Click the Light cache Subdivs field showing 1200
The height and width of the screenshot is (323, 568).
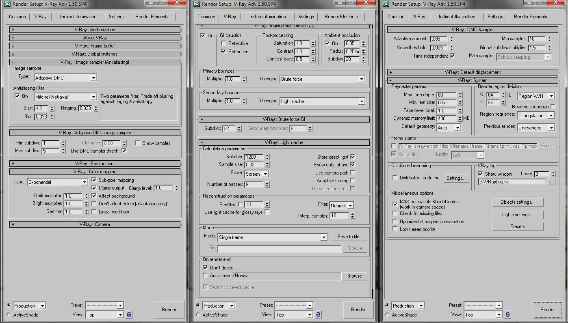[x=254, y=157]
